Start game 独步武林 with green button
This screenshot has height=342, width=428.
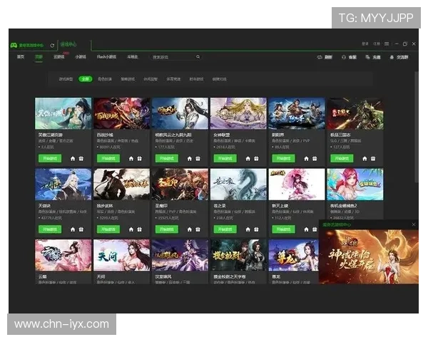pos(106,229)
